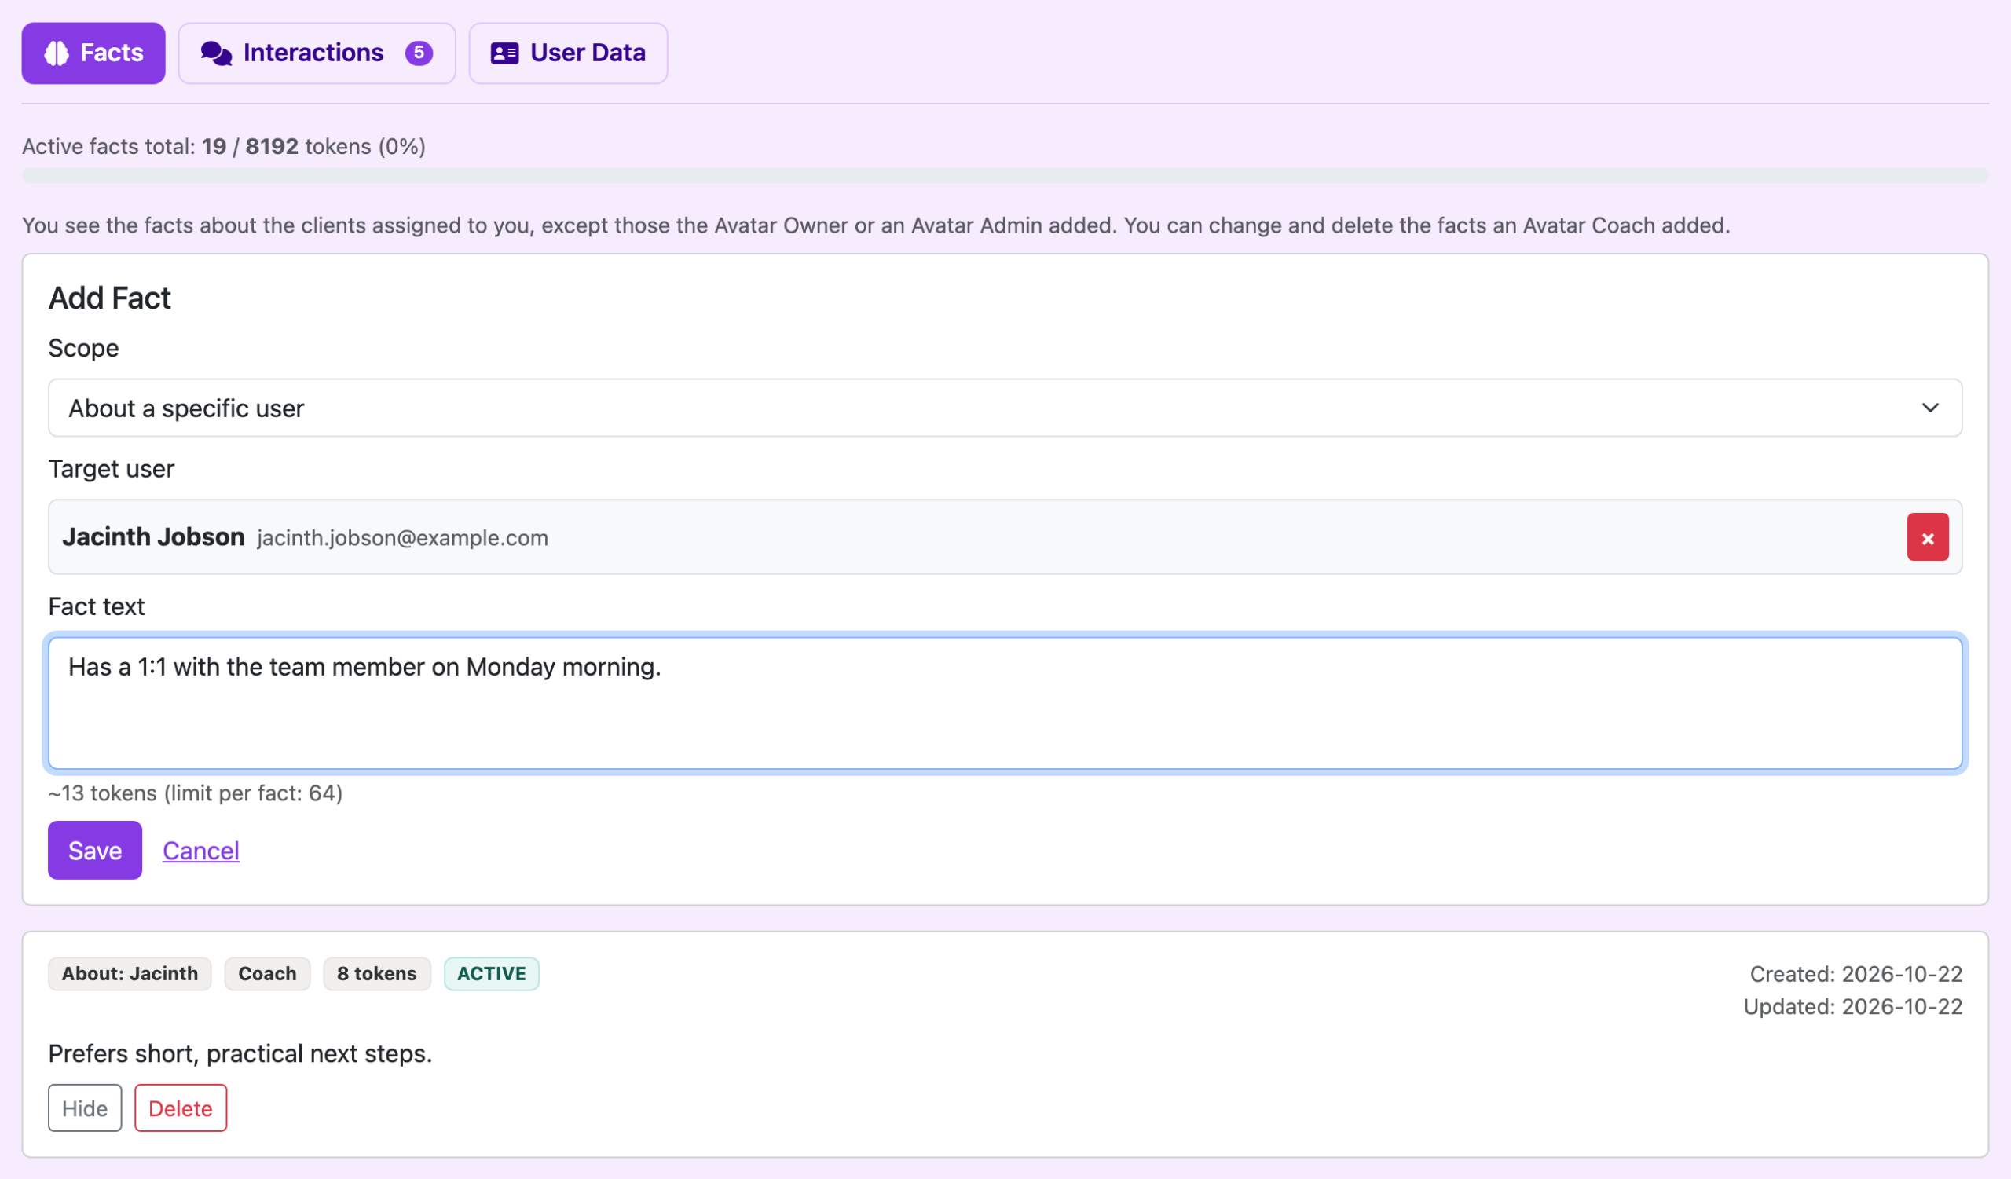Click the 'About: Jacinth' tag

coord(130,973)
